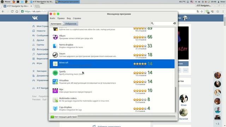Click in the software manager search field
The width and height of the screenshot is (226, 127).
click(x=163, y=23)
